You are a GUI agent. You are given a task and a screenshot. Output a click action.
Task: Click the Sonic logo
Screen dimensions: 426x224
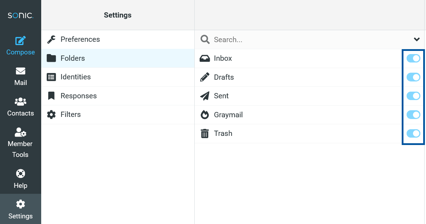(20, 15)
